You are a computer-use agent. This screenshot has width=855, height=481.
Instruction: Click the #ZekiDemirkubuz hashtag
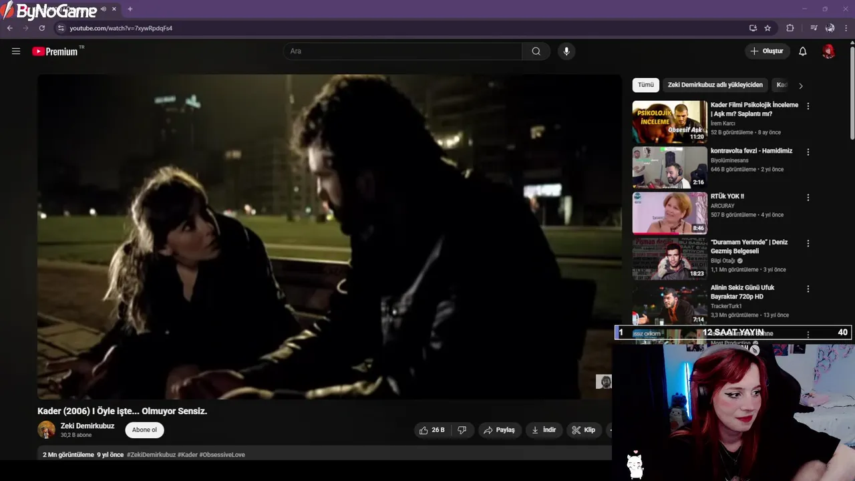tap(152, 455)
